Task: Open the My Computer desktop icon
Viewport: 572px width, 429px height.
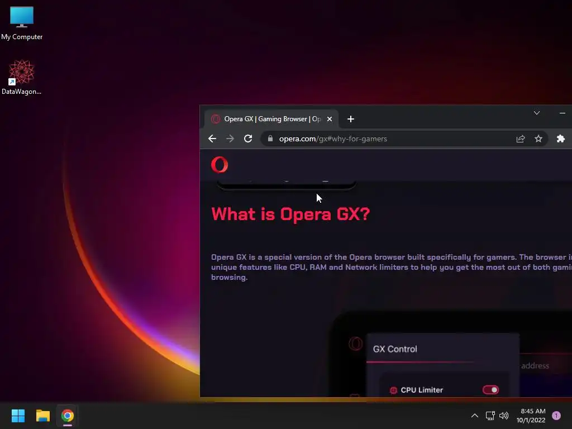Action: coord(22,23)
